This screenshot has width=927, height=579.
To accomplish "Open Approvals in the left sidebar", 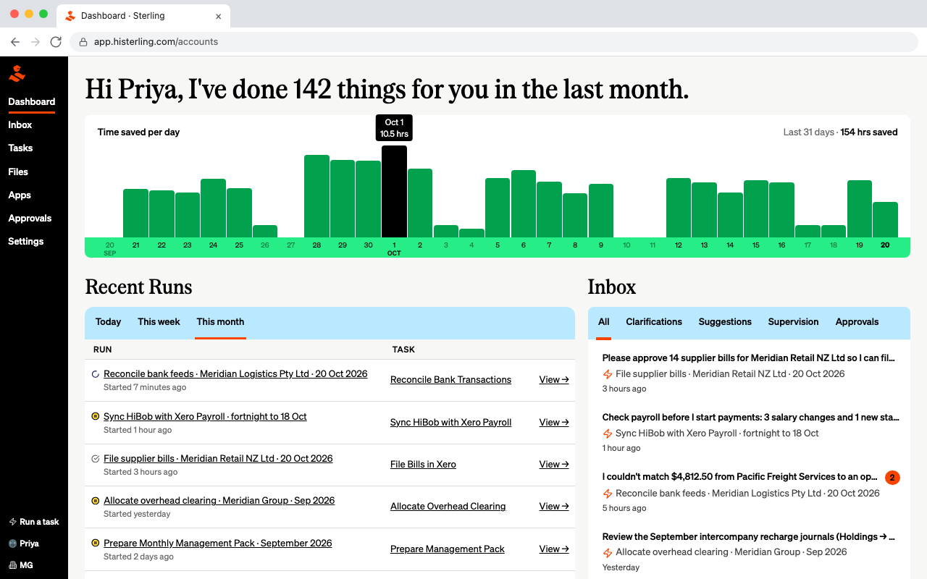I will tap(30, 219).
